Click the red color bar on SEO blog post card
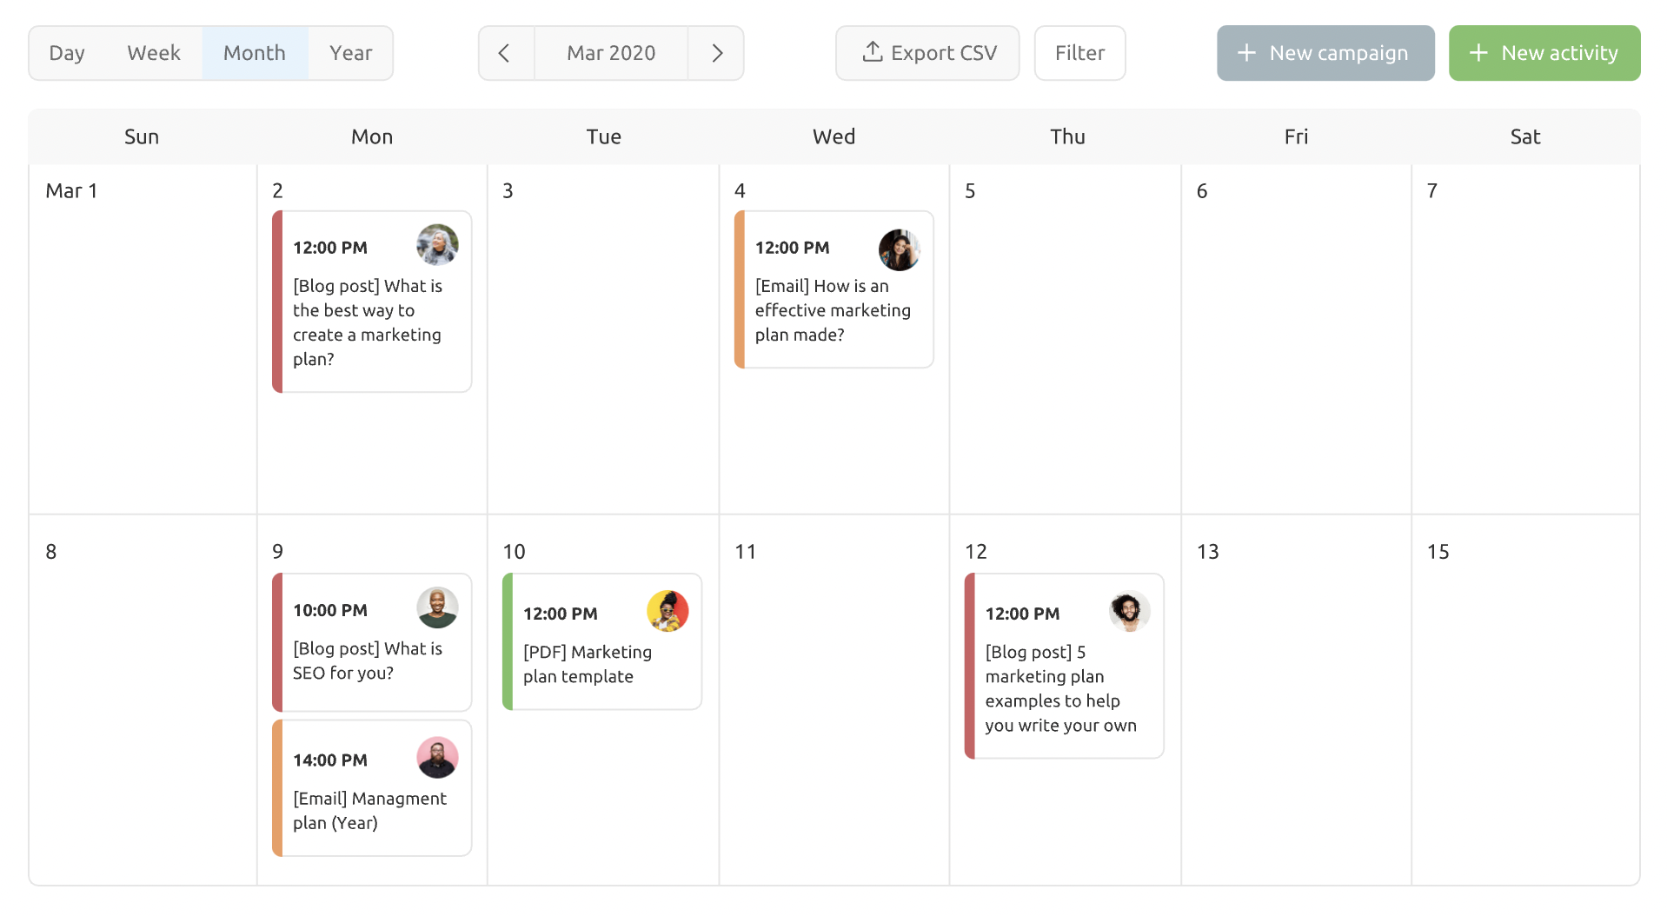1667x916 pixels. click(277, 642)
